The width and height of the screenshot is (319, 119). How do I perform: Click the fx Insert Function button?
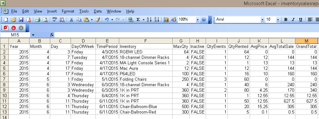click(x=52, y=35)
